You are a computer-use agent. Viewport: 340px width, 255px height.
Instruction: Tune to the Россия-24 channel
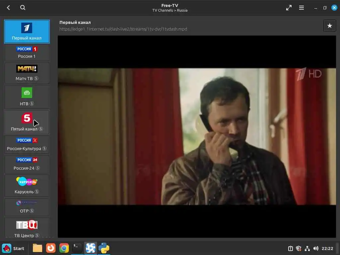point(27,164)
